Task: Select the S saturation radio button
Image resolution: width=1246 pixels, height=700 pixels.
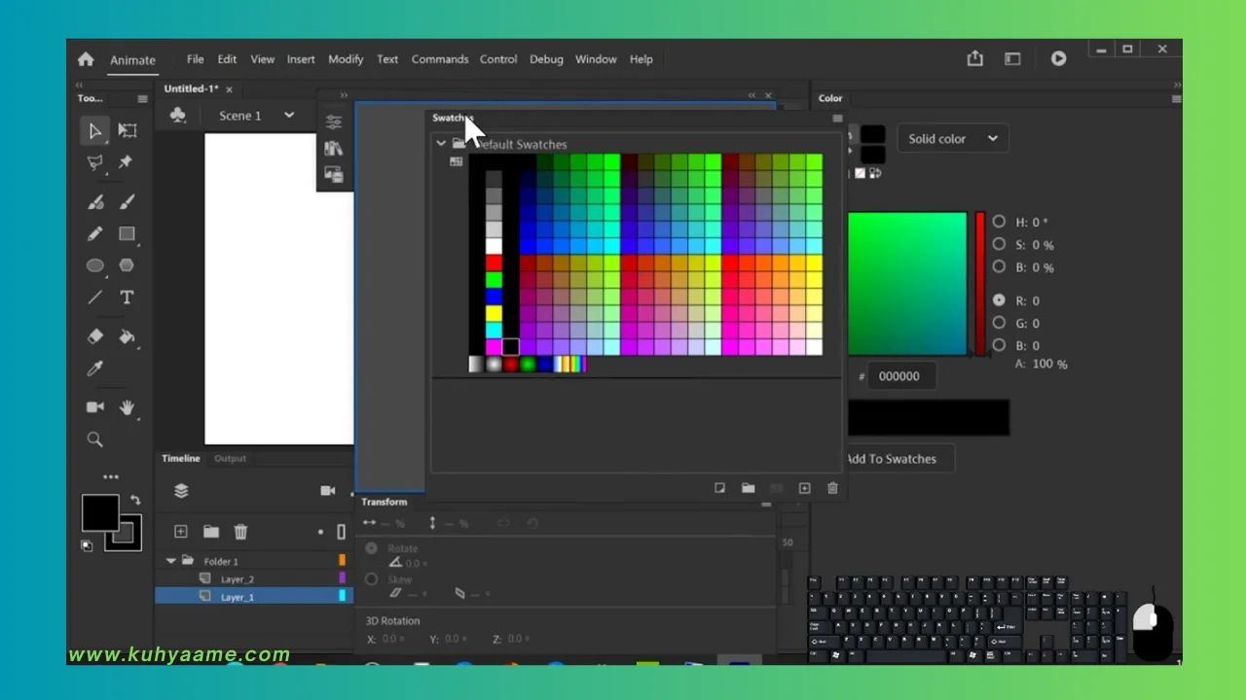Action: pos(999,244)
